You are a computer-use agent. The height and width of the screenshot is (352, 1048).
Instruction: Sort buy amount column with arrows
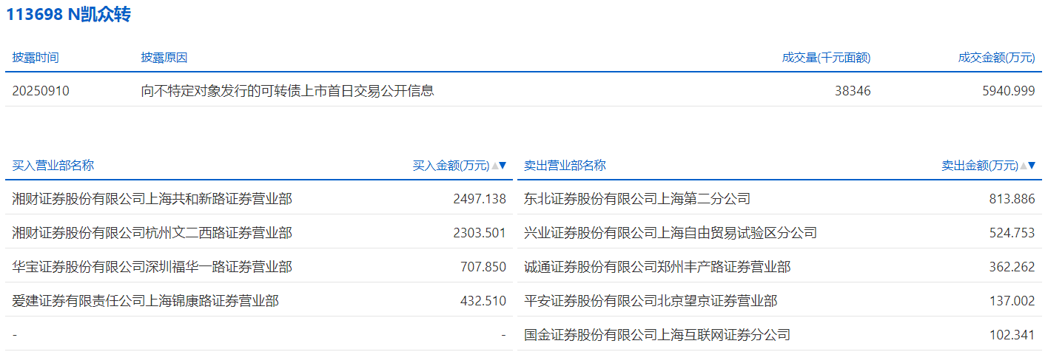[x=499, y=166]
